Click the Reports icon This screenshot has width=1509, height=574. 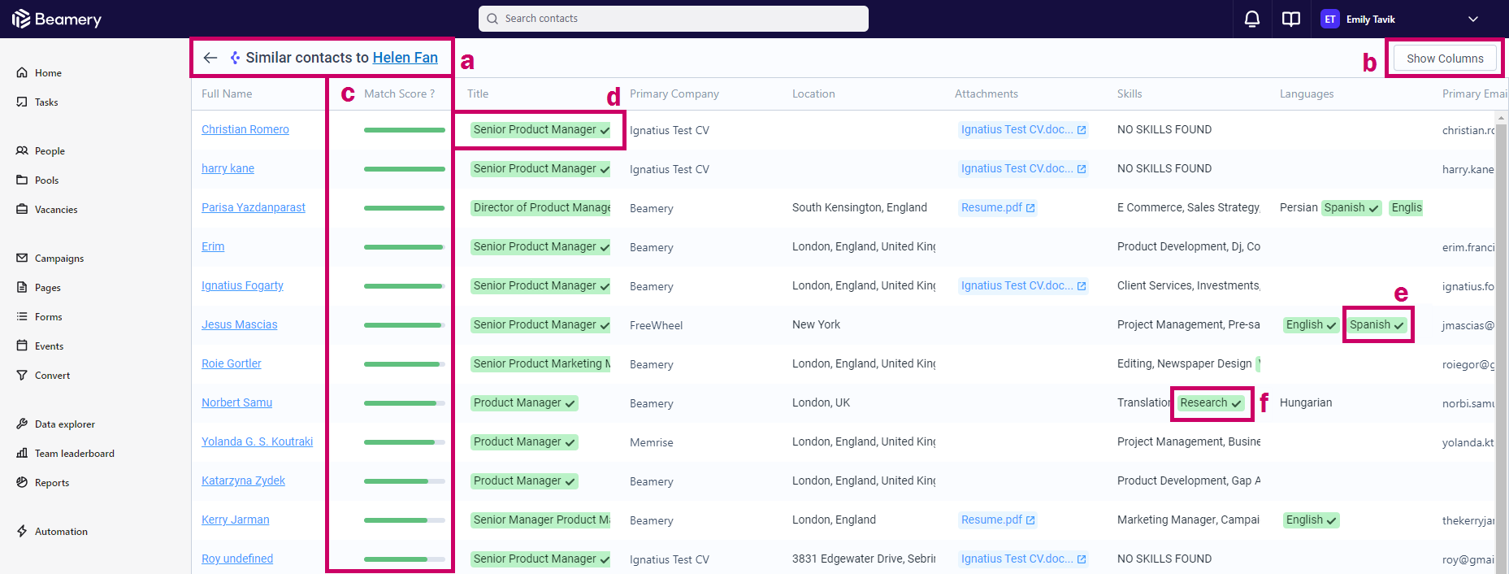[x=22, y=482]
